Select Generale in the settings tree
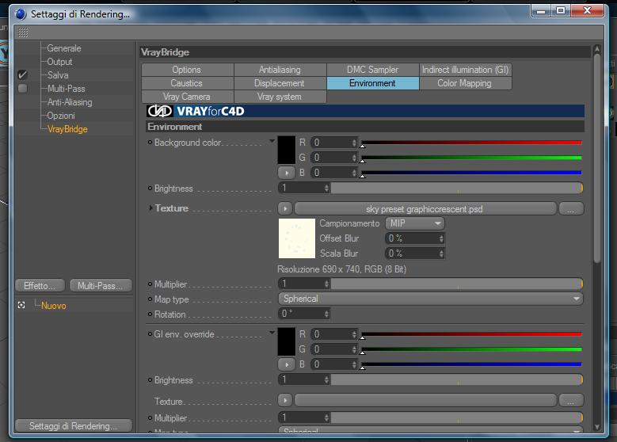617x442 pixels. 63,48
